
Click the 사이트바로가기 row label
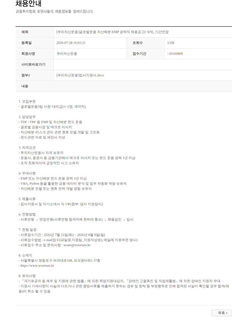[x=33, y=65]
